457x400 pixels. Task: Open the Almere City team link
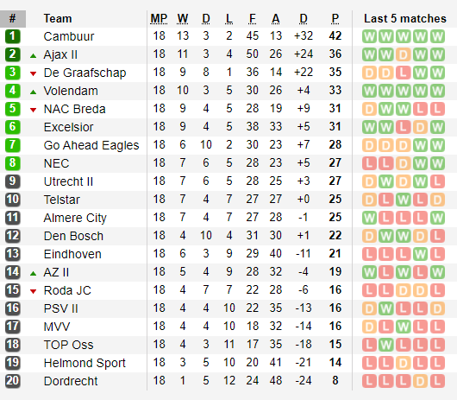click(75, 218)
